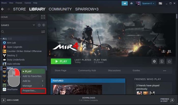Open the advanced filter sliders icon

[43, 32]
